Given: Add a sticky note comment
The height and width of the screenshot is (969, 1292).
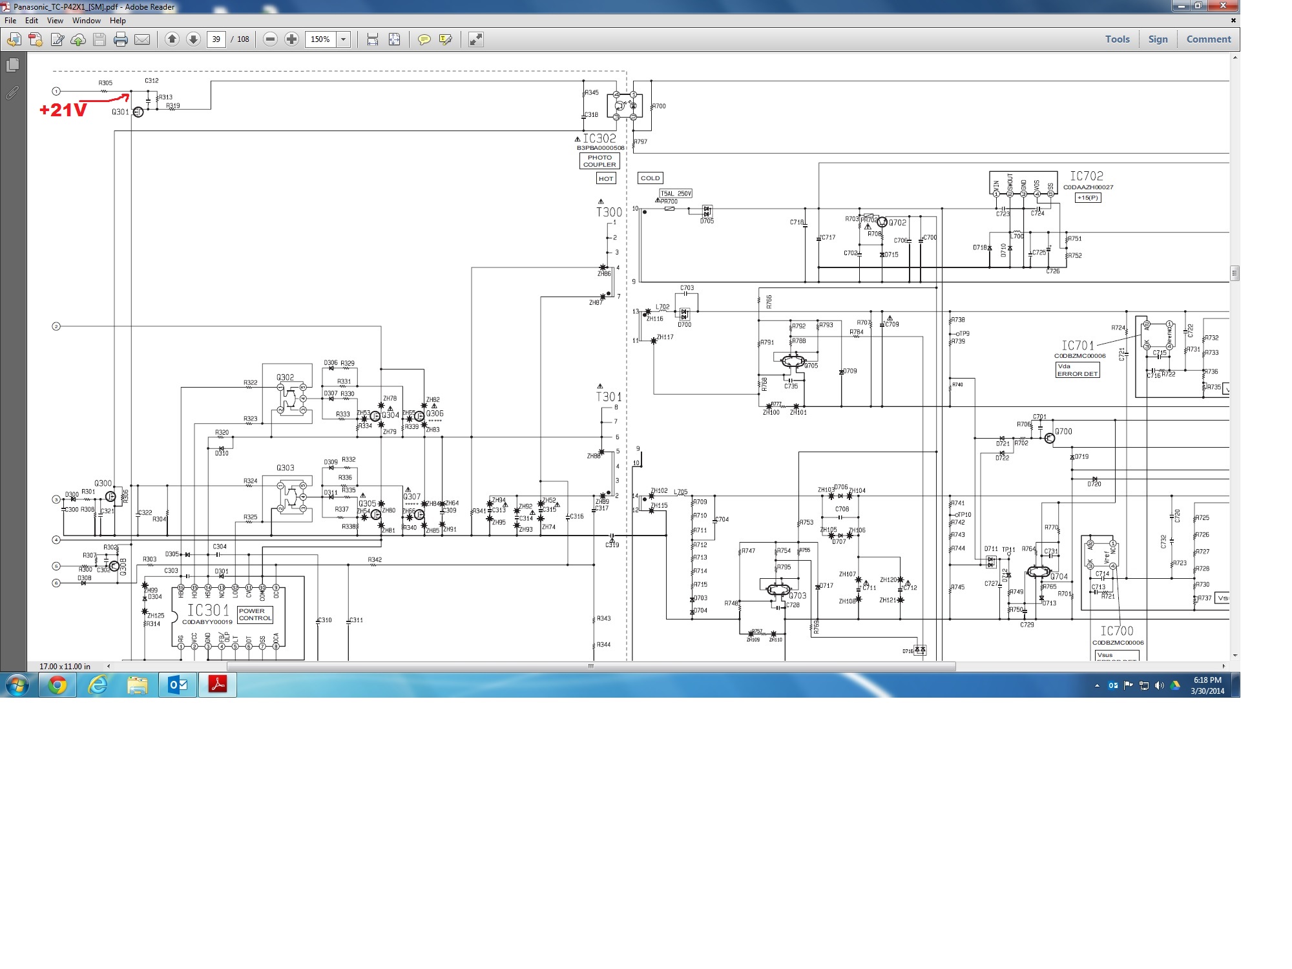Looking at the screenshot, I should pos(424,39).
